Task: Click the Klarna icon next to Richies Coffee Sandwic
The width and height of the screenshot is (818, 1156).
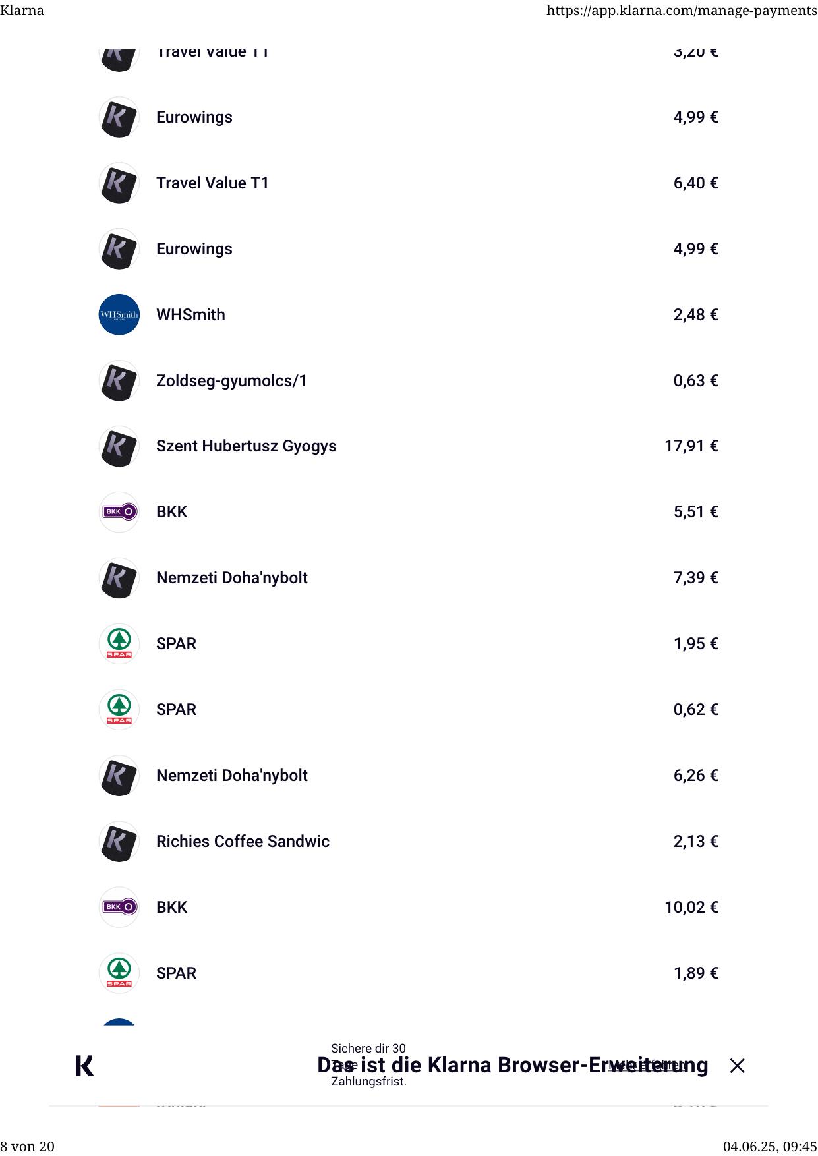Action: (119, 842)
